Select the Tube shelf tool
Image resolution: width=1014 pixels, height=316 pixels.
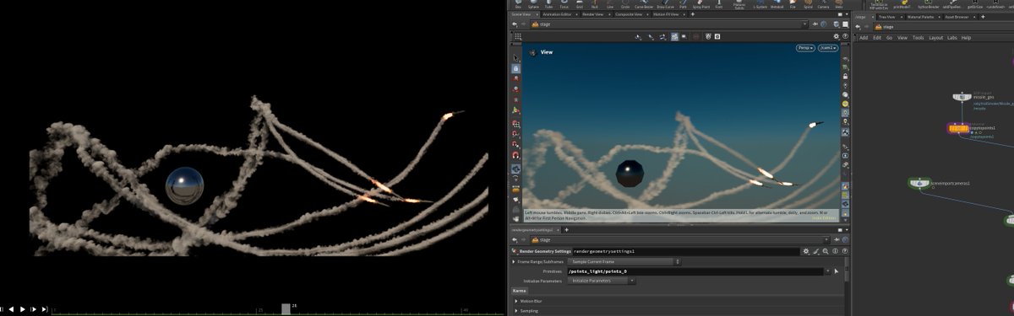tap(548, 4)
